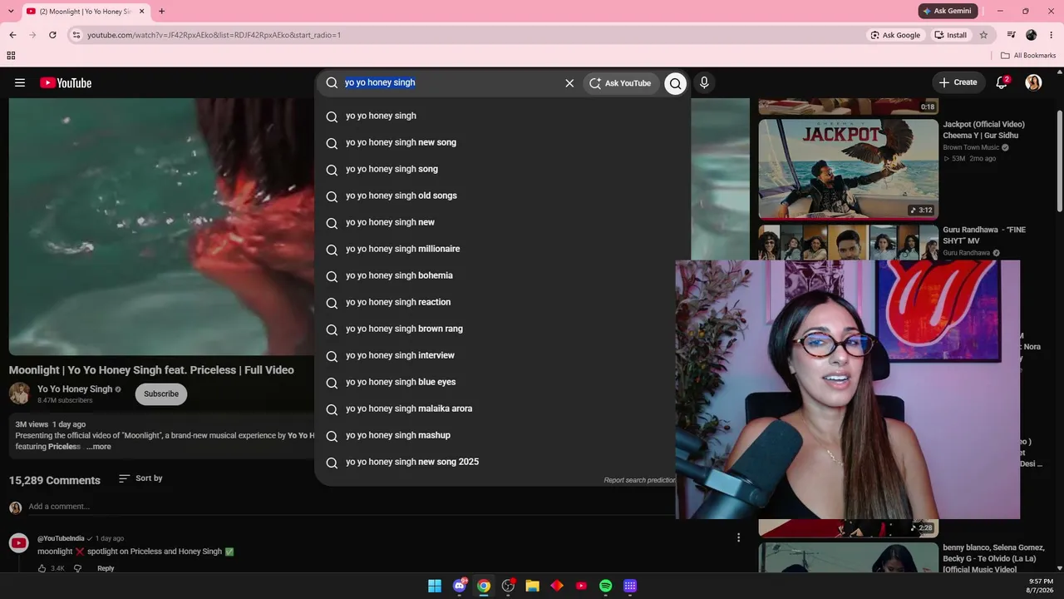Image resolution: width=1064 pixels, height=599 pixels.
Task: Open Spotify from the taskbar
Action: click(x=606, y=586)
